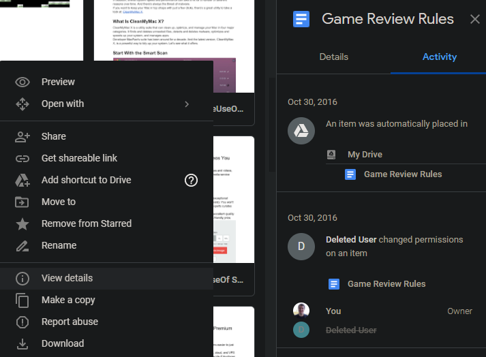Switch to the Details tab
This screenshot has height=357, width=486.
(333, 57)
